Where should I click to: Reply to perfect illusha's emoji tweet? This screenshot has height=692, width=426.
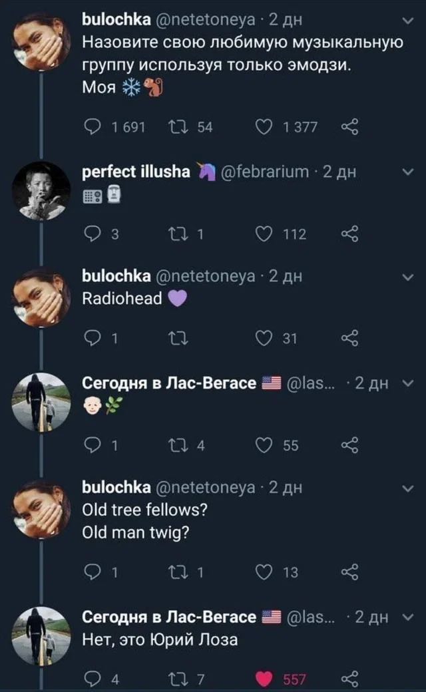[x=94, y=234]
